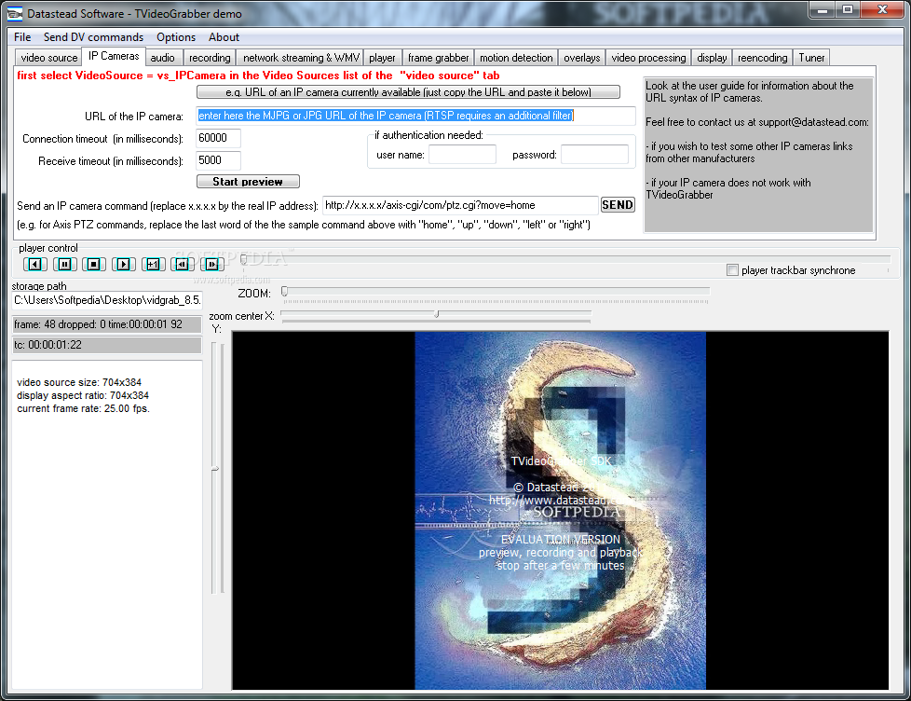The width and height of the screenshot is (911, 701).
Task: Switch to the video source tab
Action: click(48, 58)
